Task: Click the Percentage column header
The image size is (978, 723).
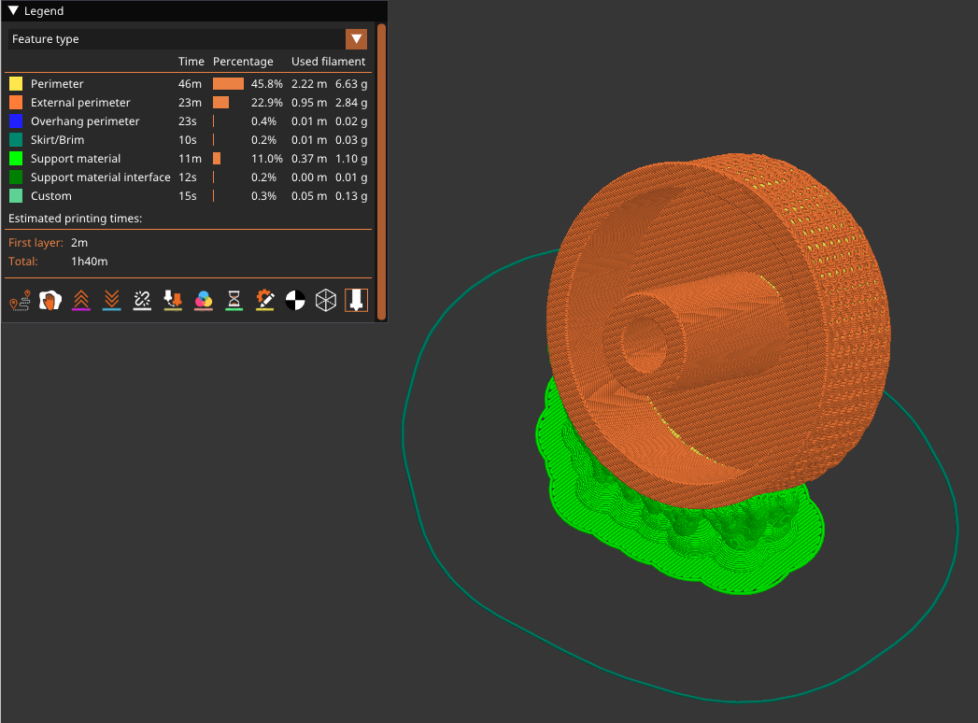Action: click(x=243, y=61)
